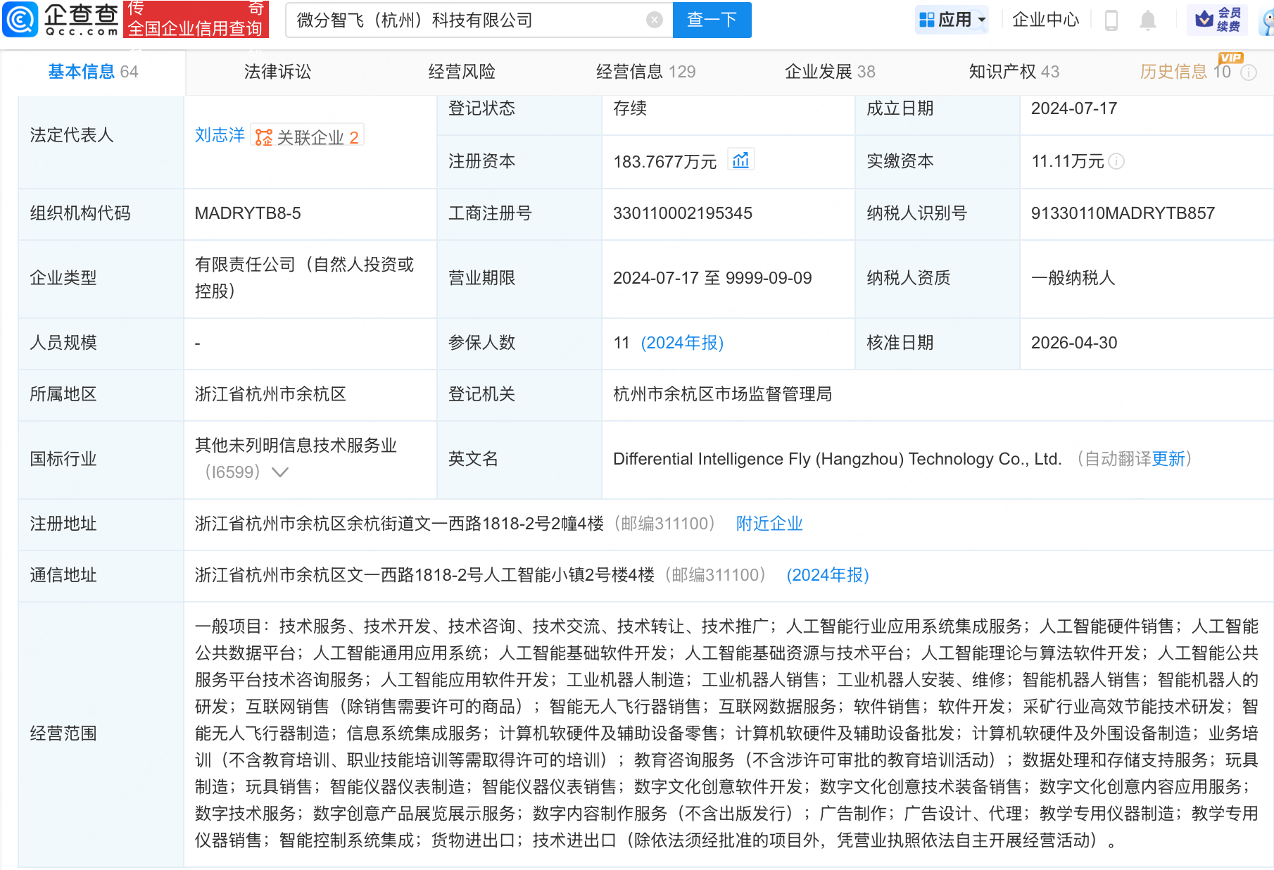Viewport: 1274px width, 870px height.
Task: Select the 经营范围 label cell
Action: [x=101, y=733]
